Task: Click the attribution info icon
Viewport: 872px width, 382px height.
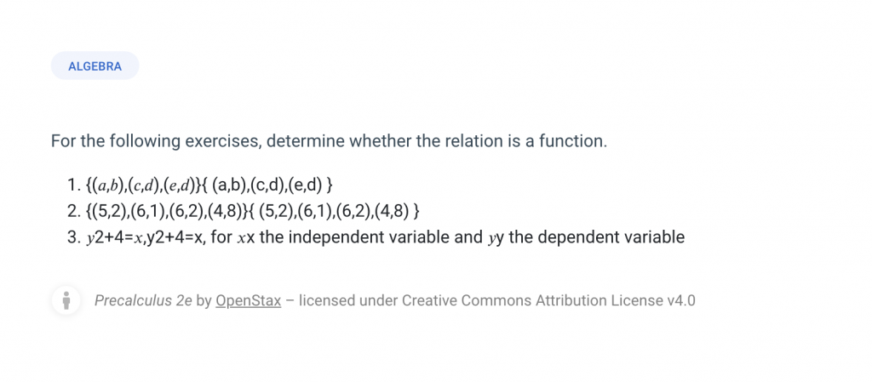Action: click(x=66, y=300)
